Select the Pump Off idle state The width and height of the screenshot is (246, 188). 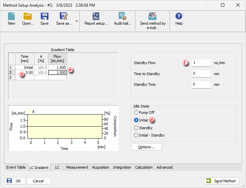[x=136, y=113]
